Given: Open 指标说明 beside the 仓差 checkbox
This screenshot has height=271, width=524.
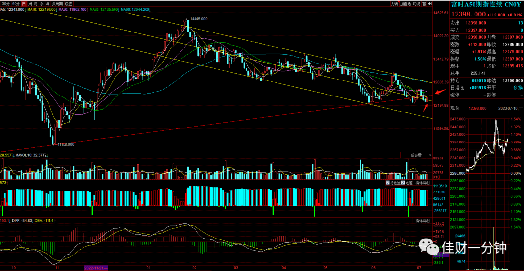Looking at the screenshot, I should (423, 183).
